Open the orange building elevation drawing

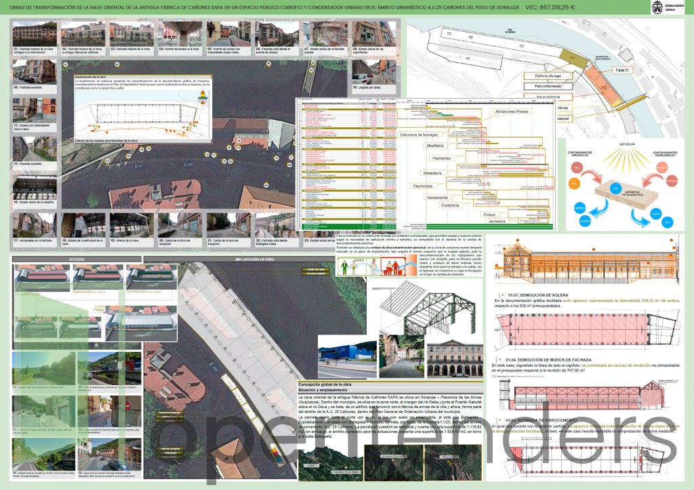point(586,261)
